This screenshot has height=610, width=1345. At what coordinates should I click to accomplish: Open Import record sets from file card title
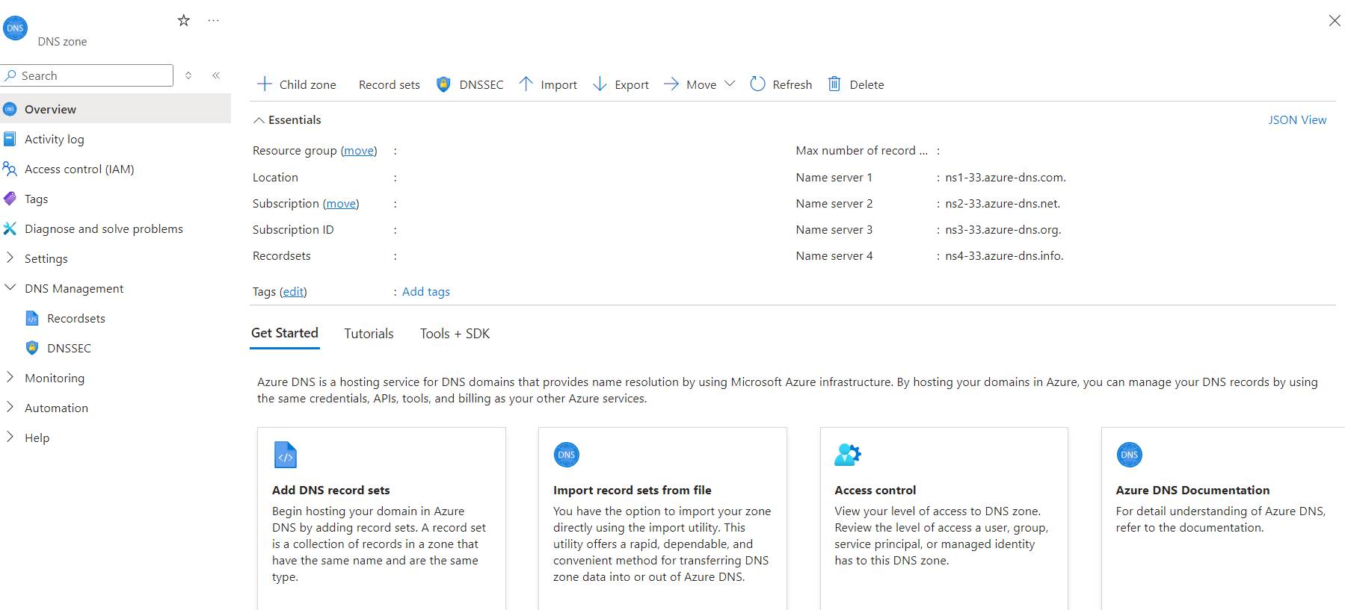[x=633, y=490]
